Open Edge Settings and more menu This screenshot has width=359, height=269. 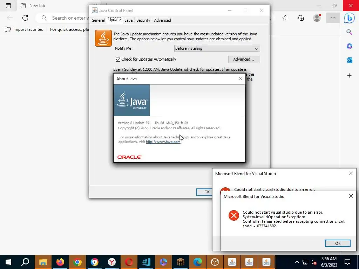click(333, 18)
